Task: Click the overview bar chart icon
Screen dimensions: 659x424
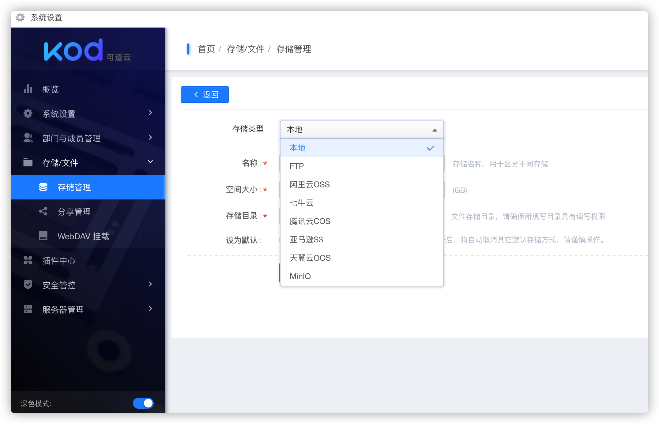Action: click(x=28, y=89)
